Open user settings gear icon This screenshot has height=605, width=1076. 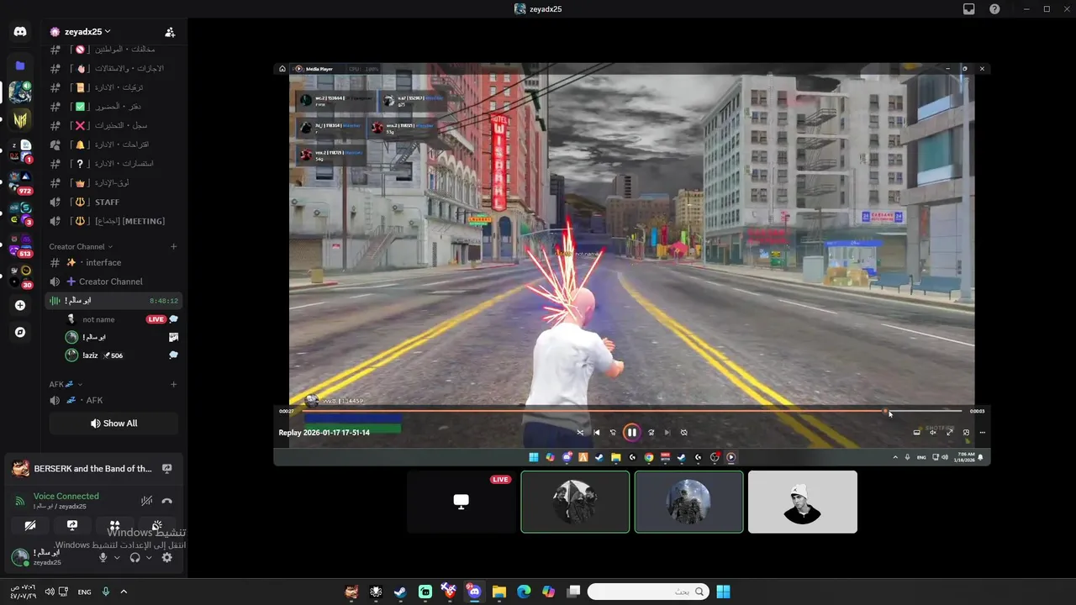166,557
